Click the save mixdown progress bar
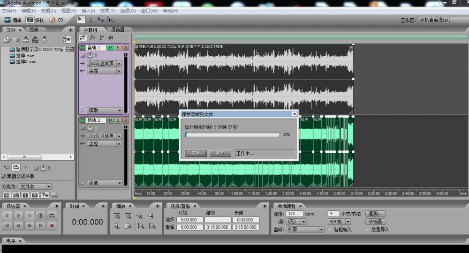This screenshot has height=253, width=469. coord(232,135)
